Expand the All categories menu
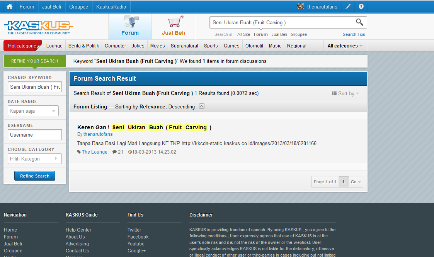Screen dimensions: 434x257 click(345, 46)
